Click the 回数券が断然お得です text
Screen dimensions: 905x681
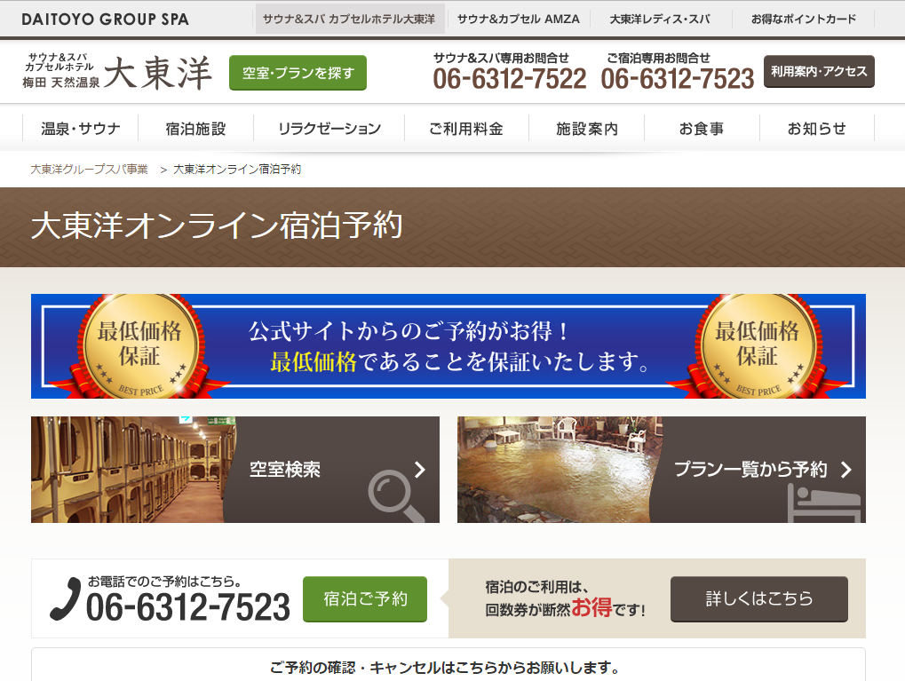565,608
